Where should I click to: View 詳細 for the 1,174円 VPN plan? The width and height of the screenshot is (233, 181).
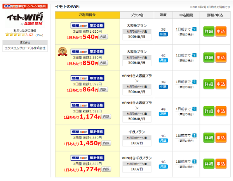(209, 111)
